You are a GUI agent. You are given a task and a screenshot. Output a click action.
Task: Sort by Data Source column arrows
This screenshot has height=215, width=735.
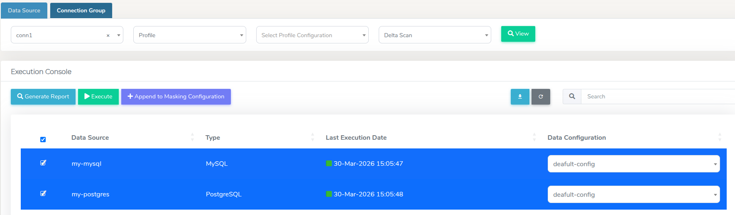click(x=192, y=137)
